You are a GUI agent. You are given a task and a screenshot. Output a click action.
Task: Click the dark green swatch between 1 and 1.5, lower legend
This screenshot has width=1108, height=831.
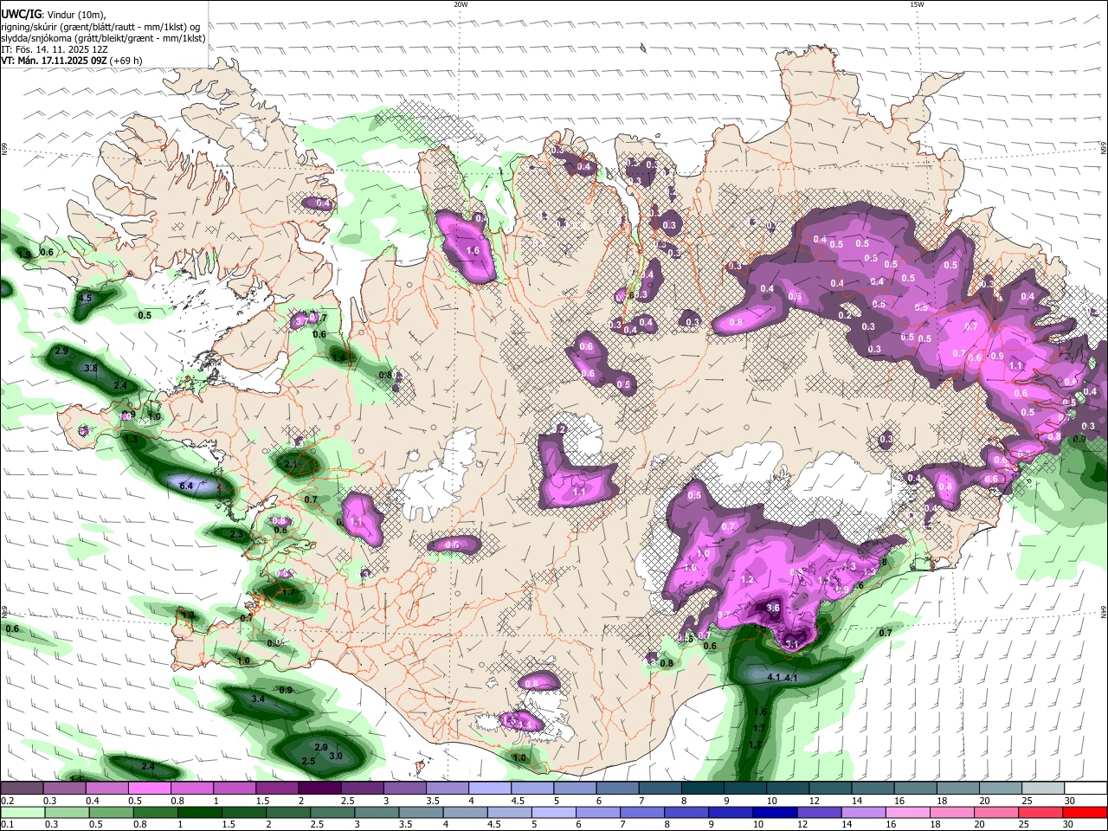click(x=199, y=812)
